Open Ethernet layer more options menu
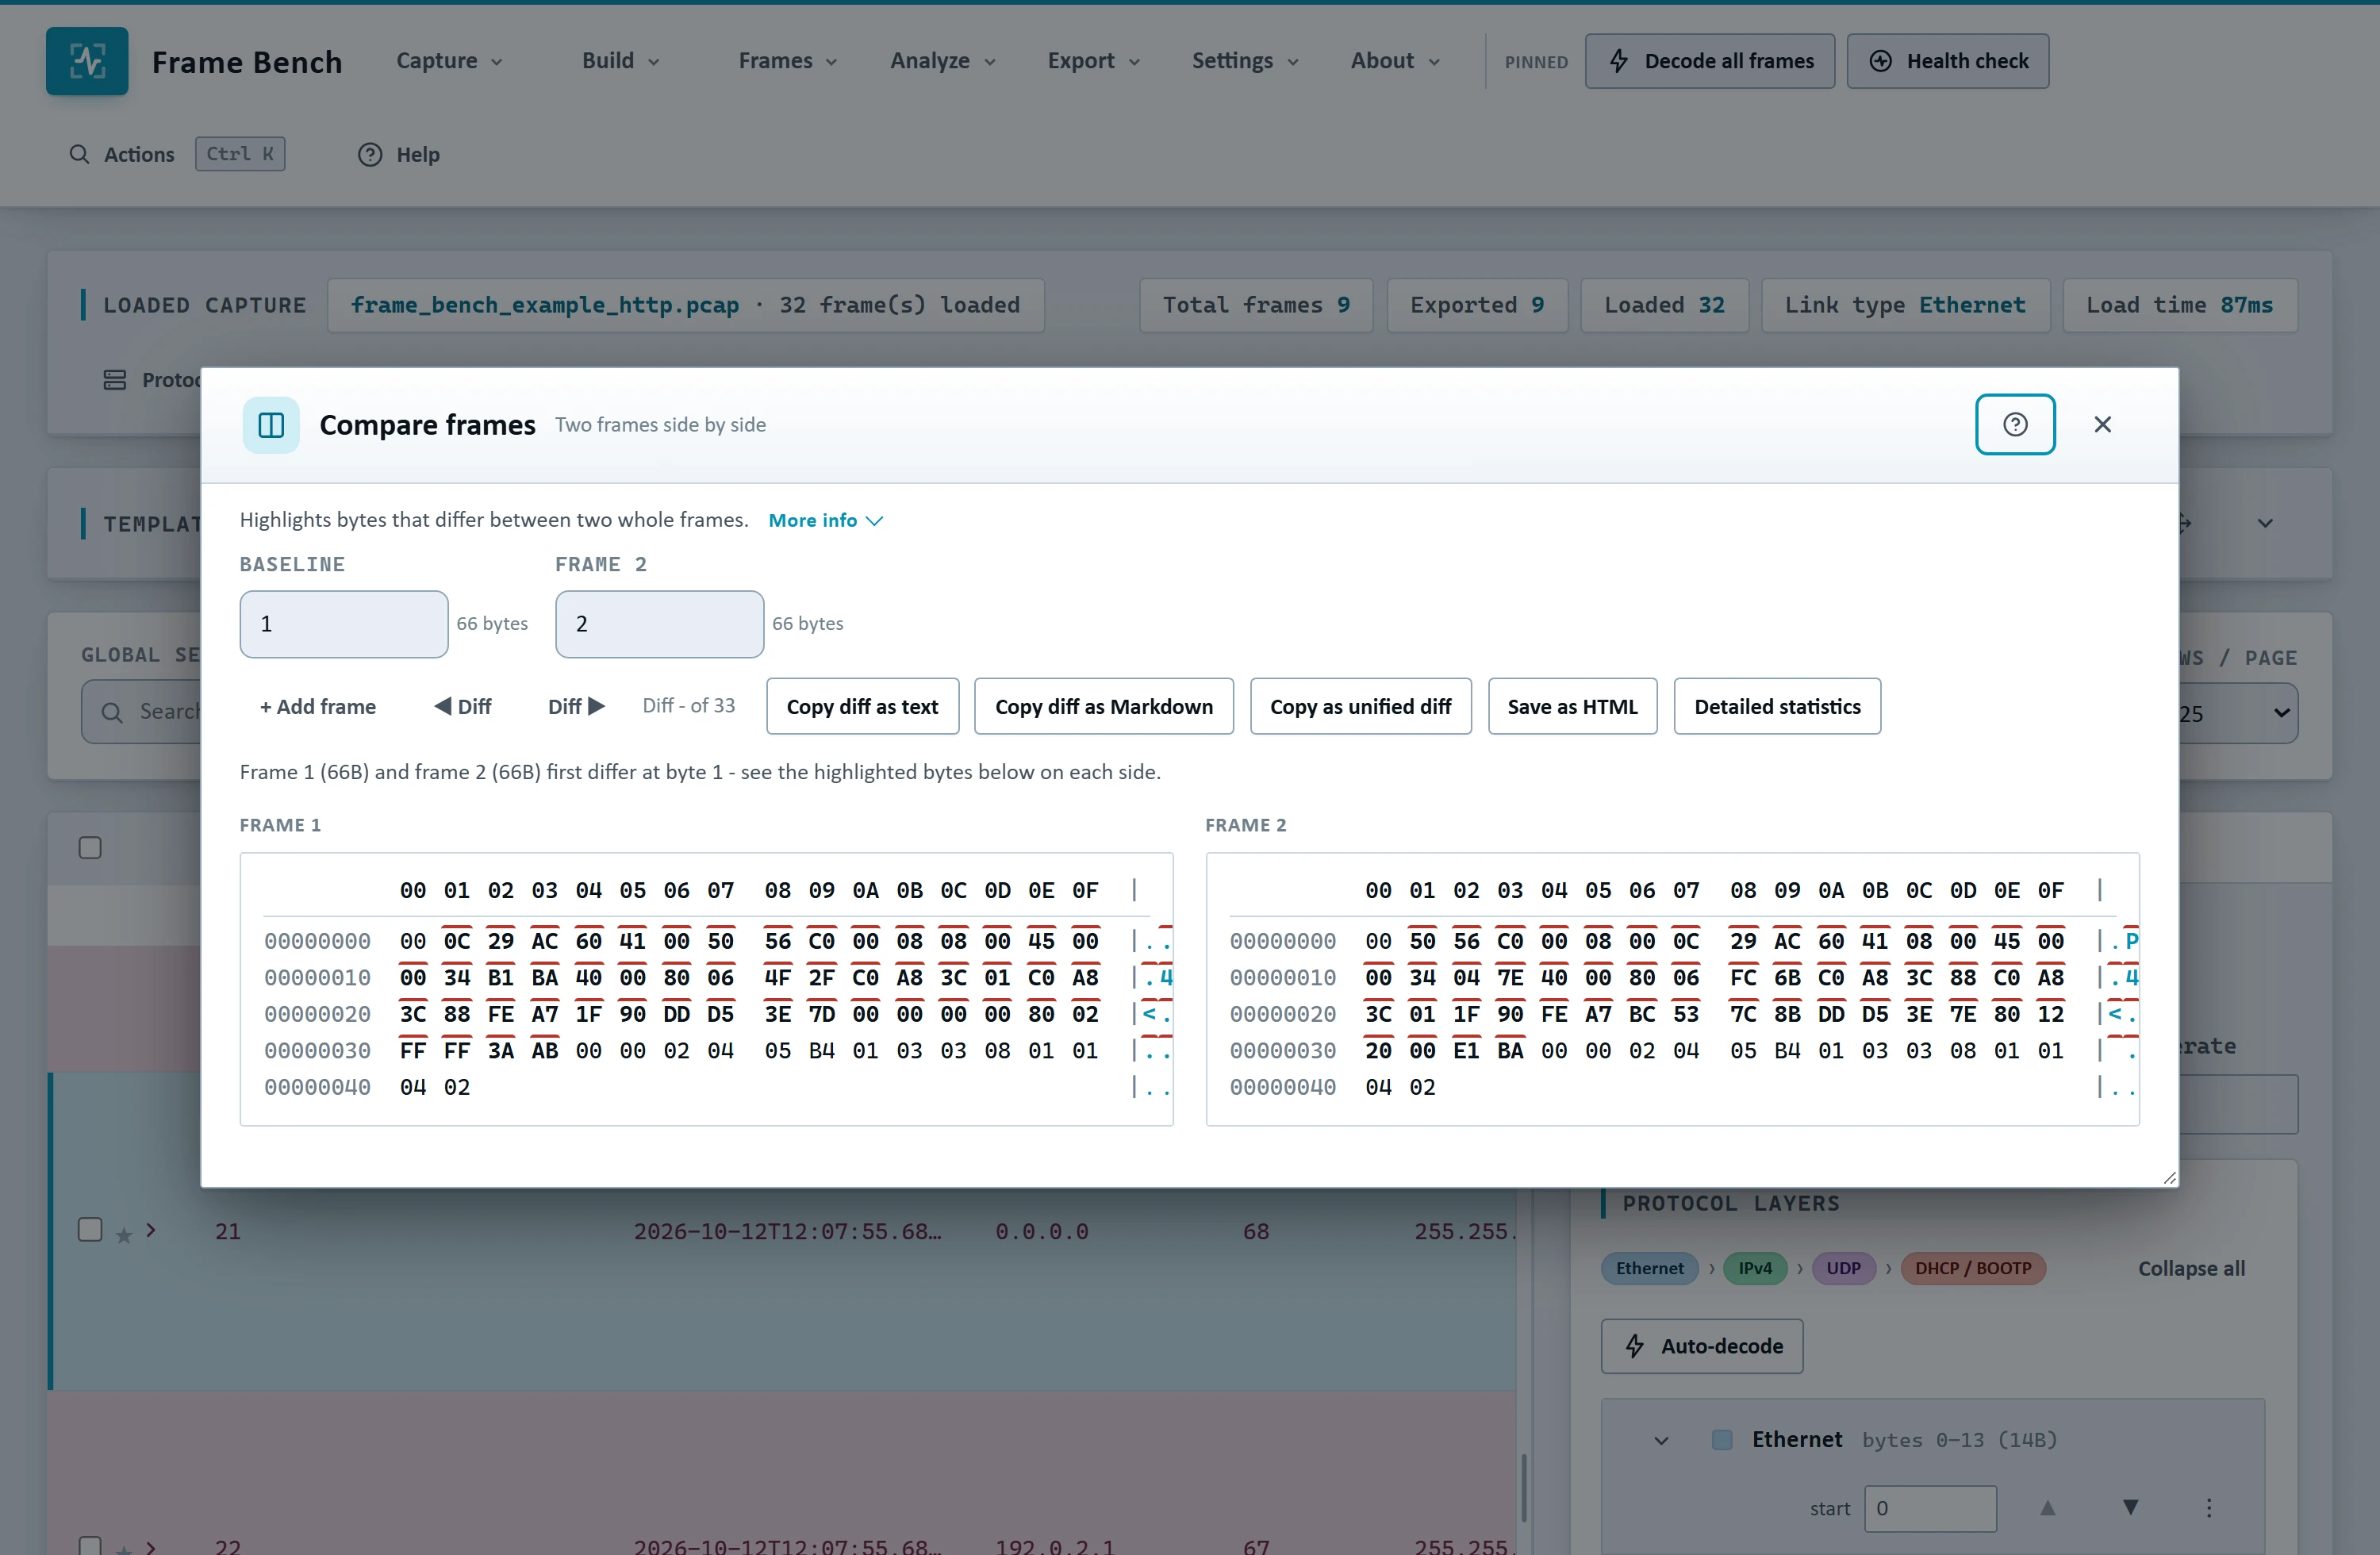Image resolution: width=2380 pixels, height=1555 pixels. click(2208, 1507)
